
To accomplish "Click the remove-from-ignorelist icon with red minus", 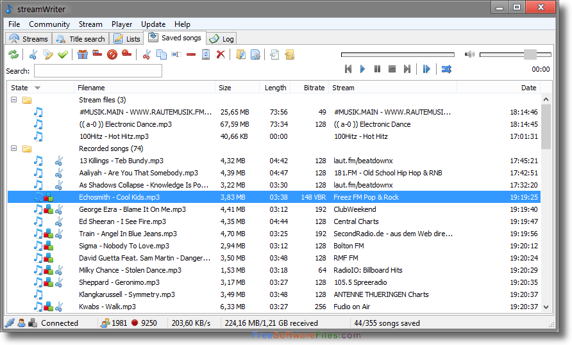I will point(126,54).
